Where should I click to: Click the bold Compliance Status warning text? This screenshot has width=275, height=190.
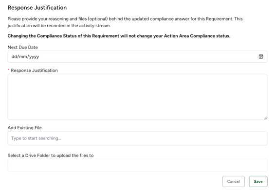pos(119,36)
